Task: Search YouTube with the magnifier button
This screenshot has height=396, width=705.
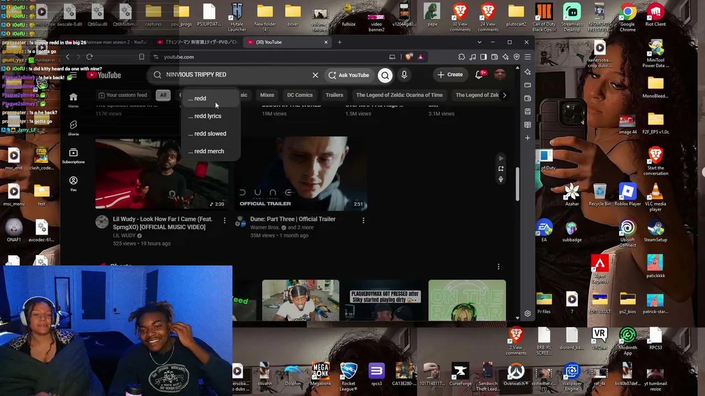Action: pyautogui.click(x=385, y=75)
